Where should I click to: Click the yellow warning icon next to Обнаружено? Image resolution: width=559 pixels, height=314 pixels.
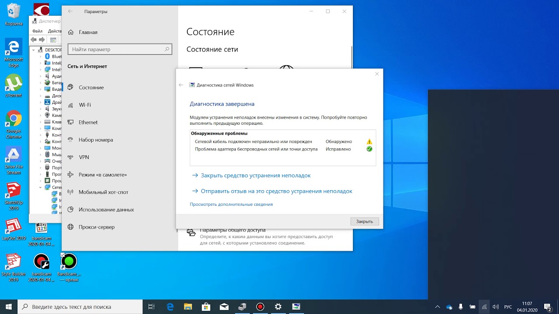pyautogui.click(x=369, y=142)
